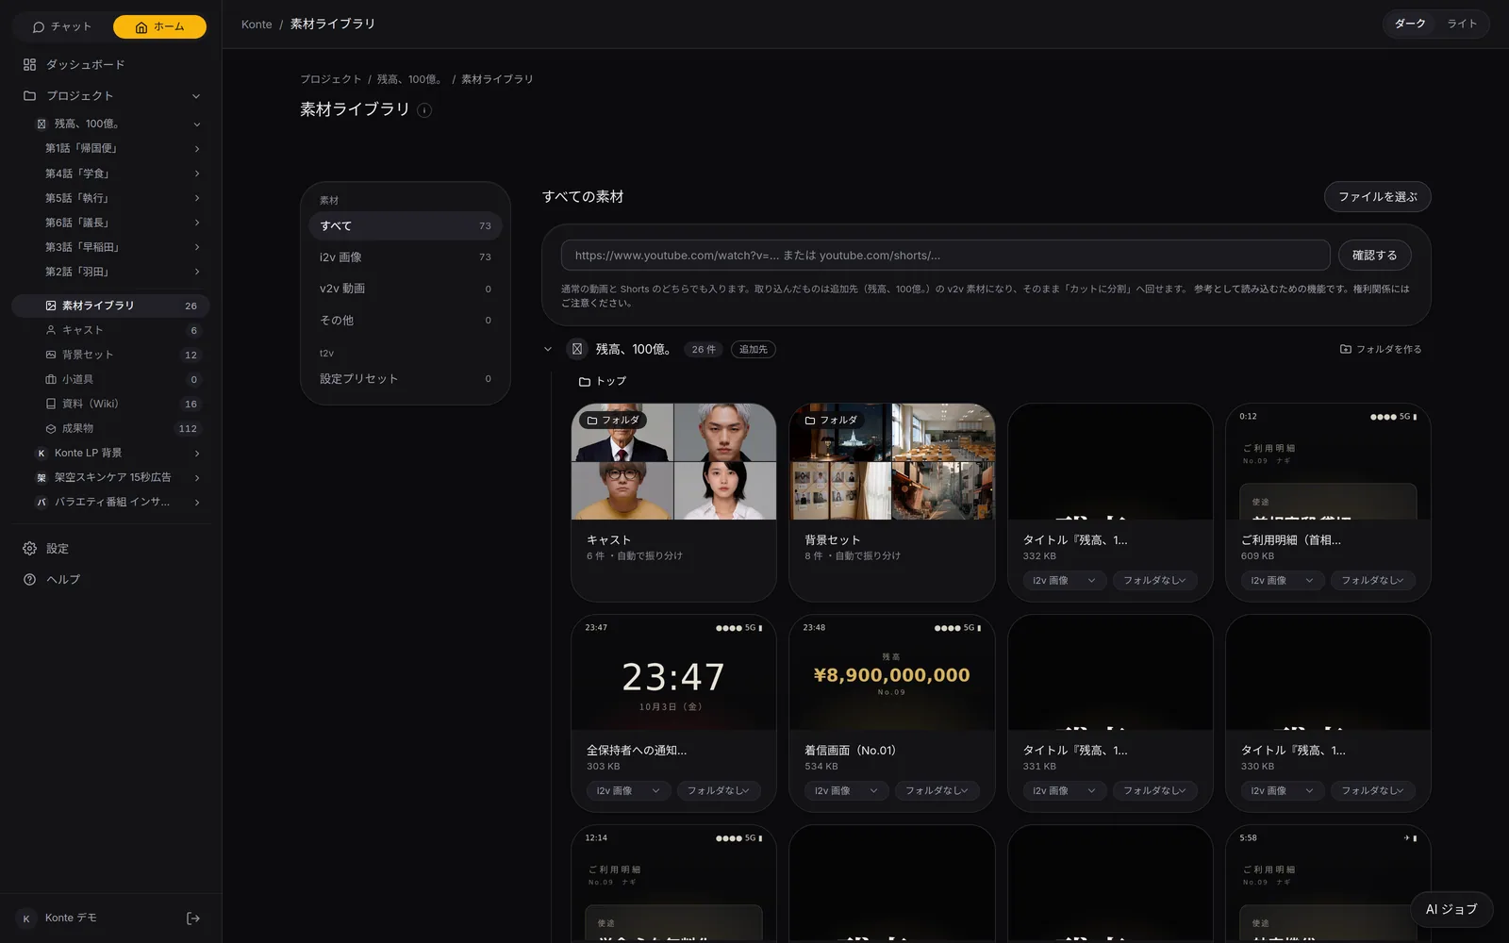Click the 23:47 notification thumbnail
Screen dimensions: 1509x943
click(x=673, y=673)
